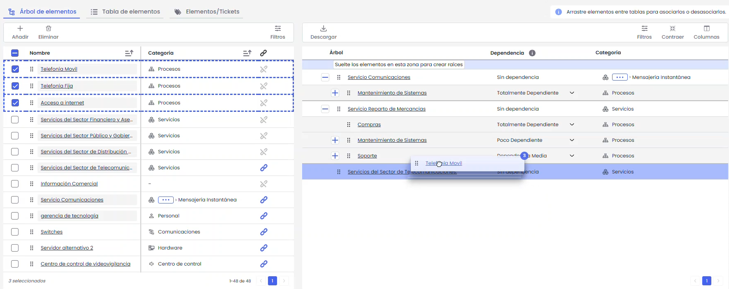This screenshot has height=289, width=729.
Task: Open the Columnas column selector
Action: tap(706, 32)
